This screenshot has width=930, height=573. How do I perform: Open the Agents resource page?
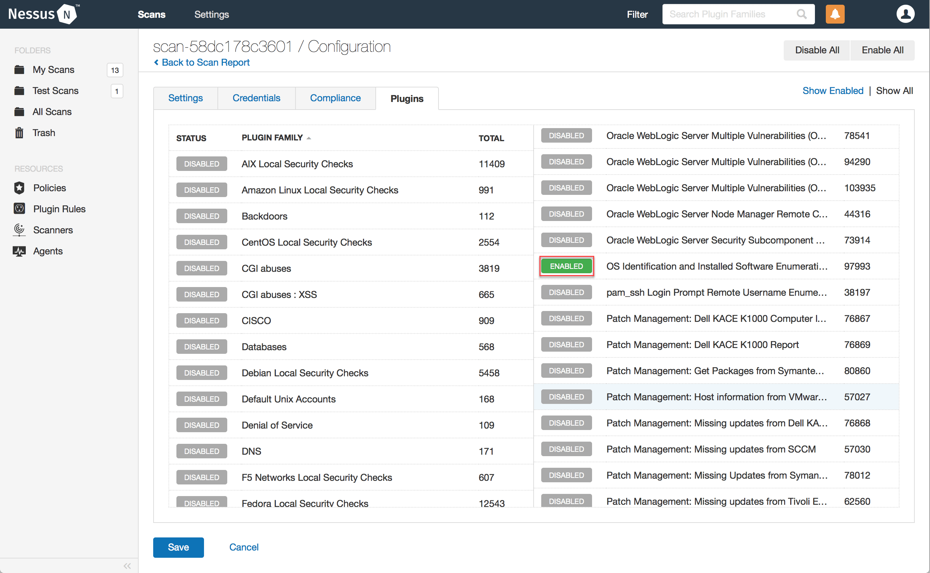(x=48, y=251)
